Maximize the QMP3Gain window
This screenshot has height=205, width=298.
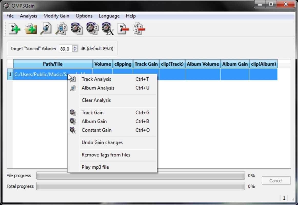click(x=271, y=4)
